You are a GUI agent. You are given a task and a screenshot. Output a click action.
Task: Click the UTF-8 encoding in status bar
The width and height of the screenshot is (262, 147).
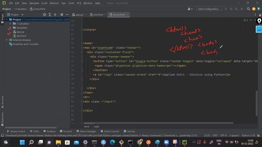224,136
